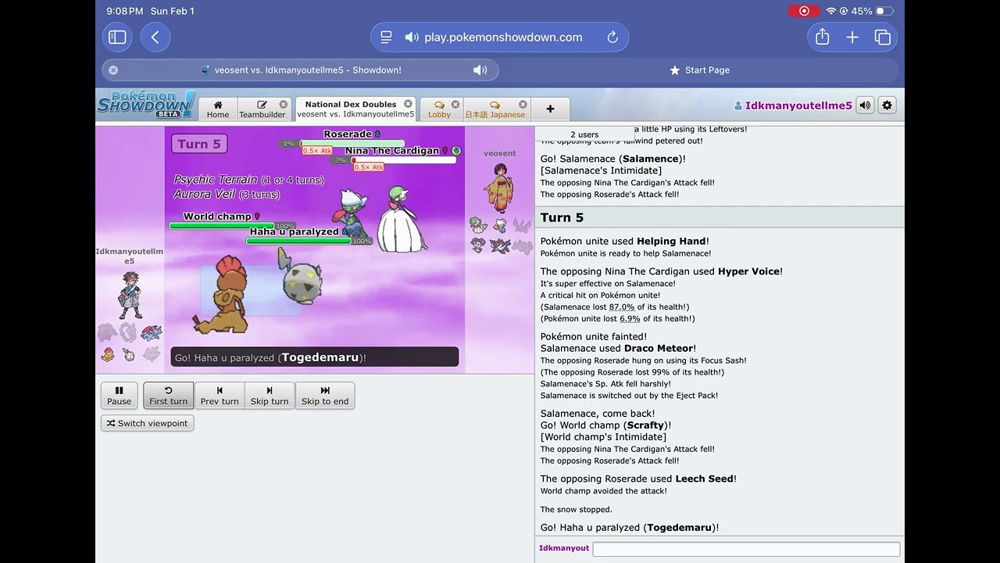Skip turn in the battle playback

(270, 396)
